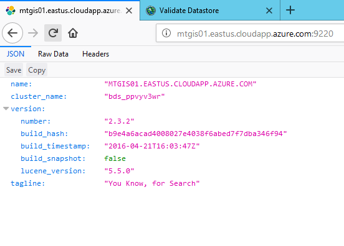Screen dimensions: 344x246
Task: Switch to the Validate Datastore tab
Action: point(210,11)
